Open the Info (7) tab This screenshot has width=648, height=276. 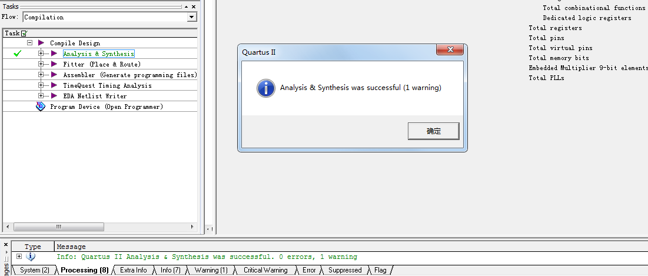[x=170, y=270]
